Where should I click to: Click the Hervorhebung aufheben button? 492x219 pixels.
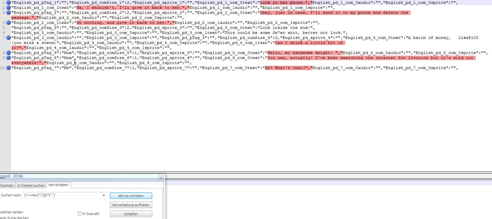(x=131, y=205)
